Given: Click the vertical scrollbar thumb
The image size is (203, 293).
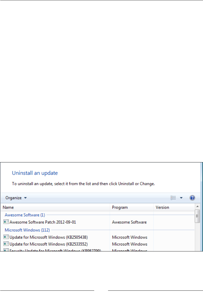Looking at the screenshot, I should (x=197, y=216).
